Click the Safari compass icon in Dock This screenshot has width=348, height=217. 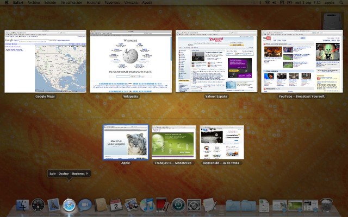click(x=69, y=205)
